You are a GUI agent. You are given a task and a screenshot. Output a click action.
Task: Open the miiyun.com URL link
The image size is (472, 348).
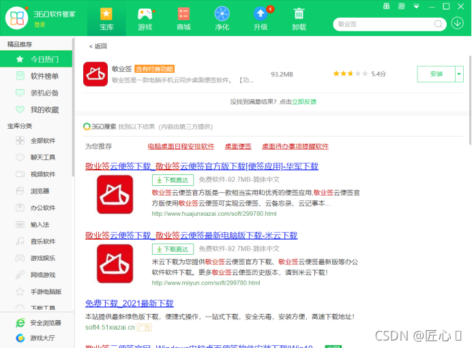coord(206,283)
